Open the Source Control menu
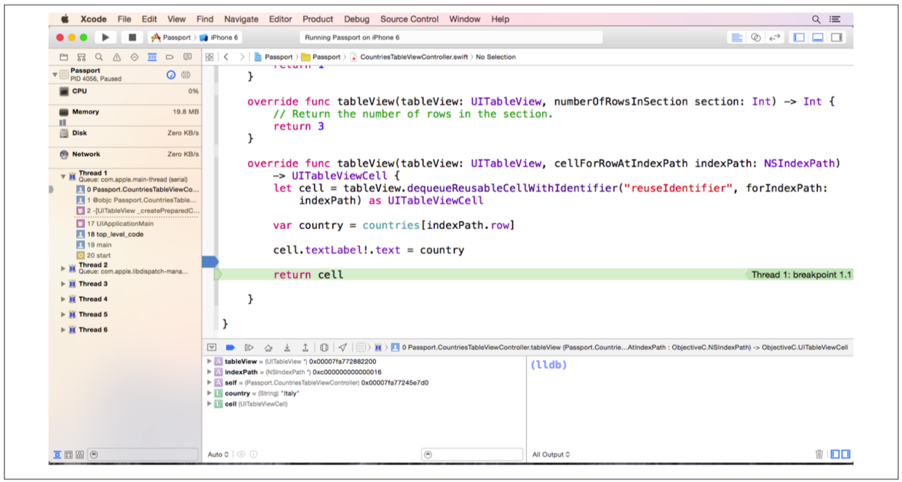Image resolution: width=902 pixels, height=482 pixels. pos(409,19)
